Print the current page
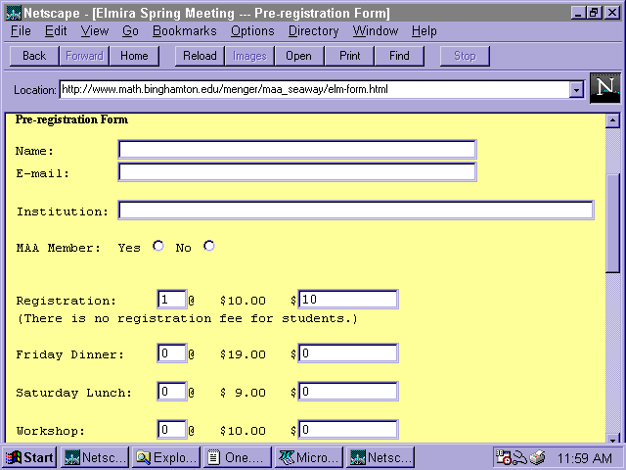 pos(350,56)
